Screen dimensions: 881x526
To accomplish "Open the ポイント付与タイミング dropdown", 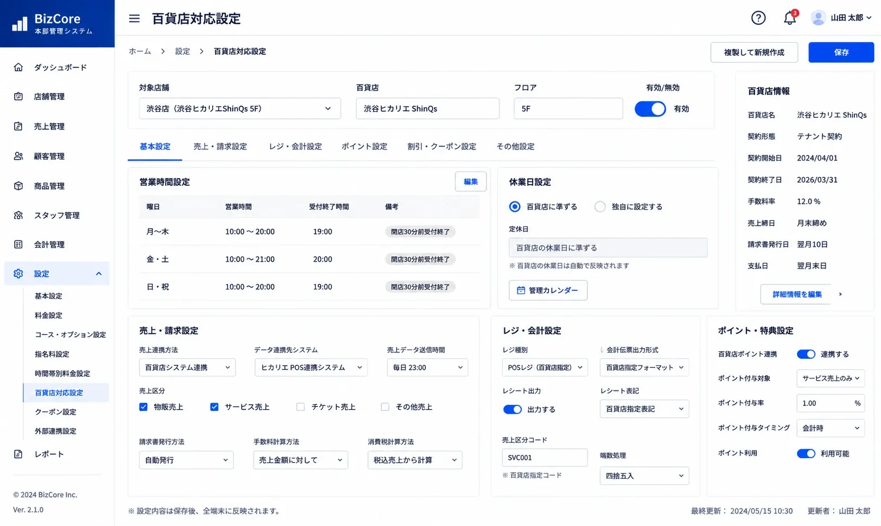I will tap(831, 428).
